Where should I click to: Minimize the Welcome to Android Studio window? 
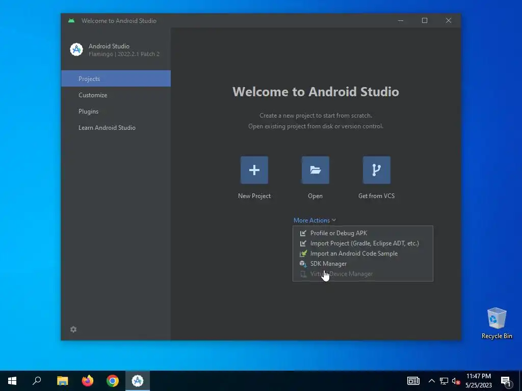point(401,20)
